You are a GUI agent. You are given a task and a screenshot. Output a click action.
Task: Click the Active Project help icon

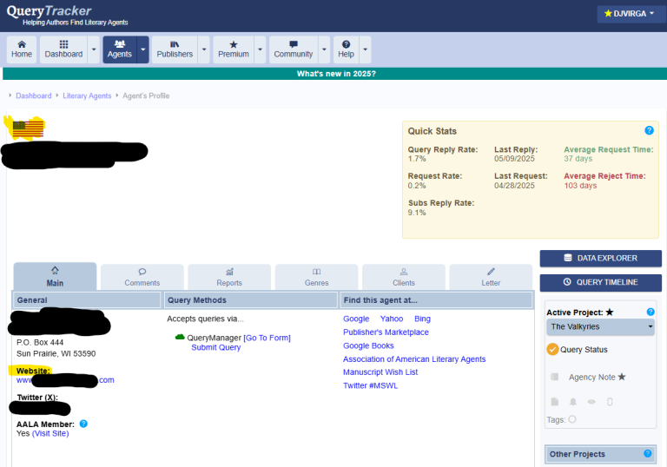coord(650,312)
